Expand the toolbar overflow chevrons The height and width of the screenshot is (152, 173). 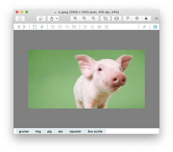click(156, 19)
